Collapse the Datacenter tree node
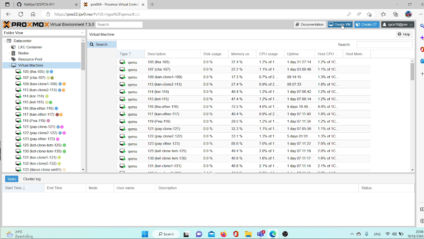The width and height of the screenshot is (424, 239). click(x=5, y=41)
